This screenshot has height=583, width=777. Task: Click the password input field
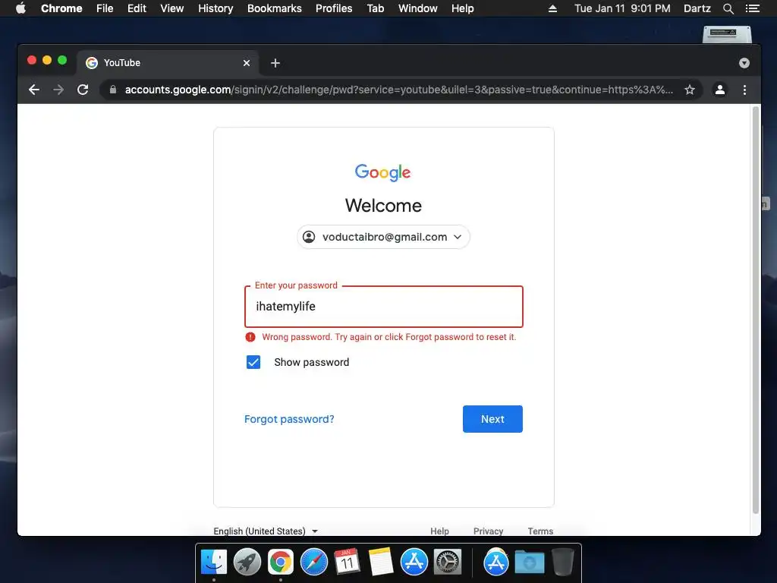383,307
